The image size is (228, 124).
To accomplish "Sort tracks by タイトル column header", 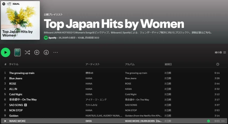I will coord(14,64).
